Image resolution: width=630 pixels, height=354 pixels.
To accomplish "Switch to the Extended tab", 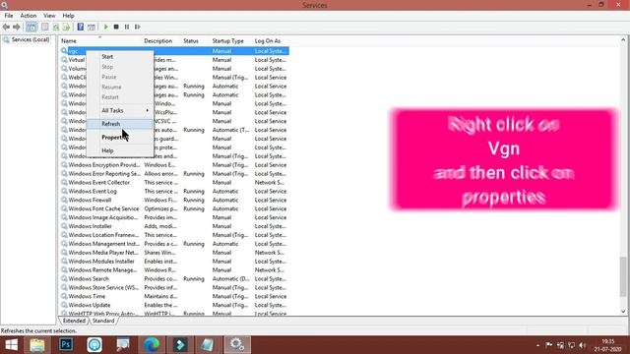I will [x=74, y=321].
